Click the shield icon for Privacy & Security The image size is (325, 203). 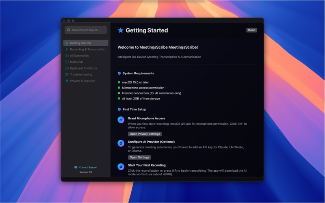[67, 81]
